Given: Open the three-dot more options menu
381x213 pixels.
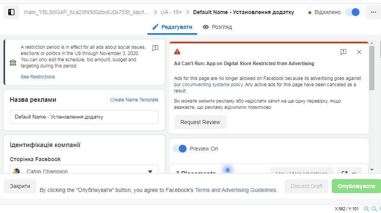Looking at the screenshot, I should (373, 12).
